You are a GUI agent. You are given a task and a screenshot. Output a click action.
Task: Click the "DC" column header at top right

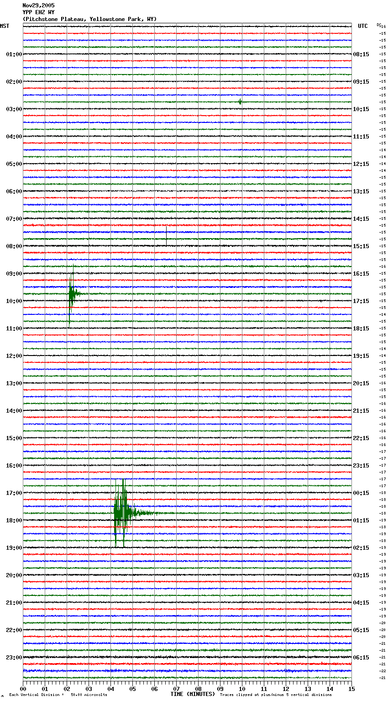pos(379,25)
